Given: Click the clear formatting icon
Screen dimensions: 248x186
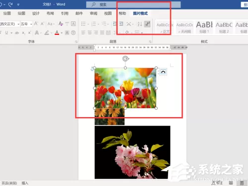Looking at the screenshot, I should point(61,24).
